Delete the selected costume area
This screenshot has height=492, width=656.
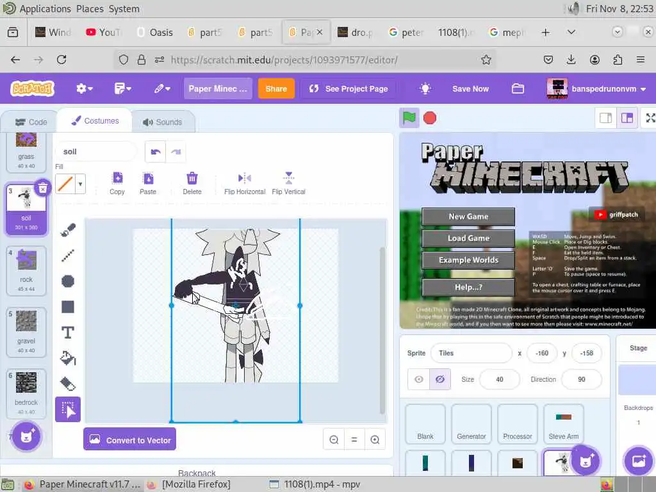pyautogui.click(x=192, y=183)
